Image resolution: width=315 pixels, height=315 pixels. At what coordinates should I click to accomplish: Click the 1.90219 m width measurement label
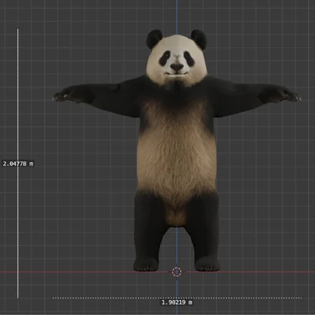[x=177, y=302]
